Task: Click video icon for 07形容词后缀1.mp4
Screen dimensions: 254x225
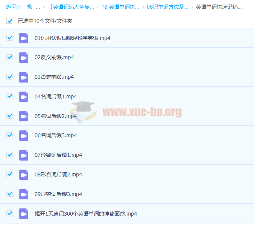Action: click(x=24, y=155)
